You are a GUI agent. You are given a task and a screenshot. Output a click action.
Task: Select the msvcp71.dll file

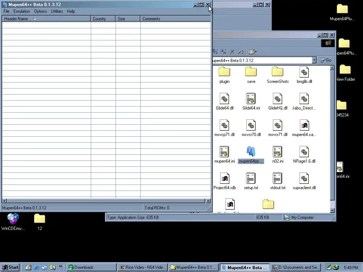click(x=224, y=128)
